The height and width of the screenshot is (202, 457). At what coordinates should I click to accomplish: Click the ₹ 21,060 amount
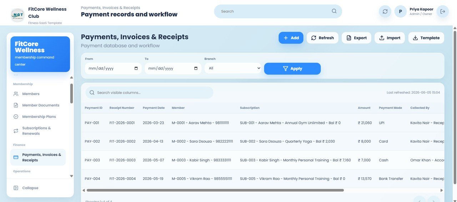tap(365, 123)
